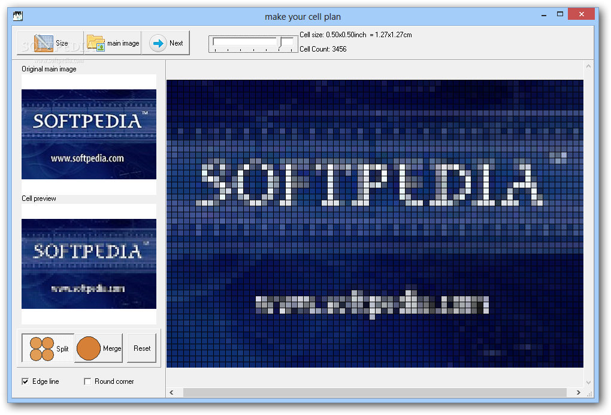Image resolution: width=611 pixels, height=415 pixels.
Task: Open the Size settings button
Action: click(x=50, y=43)
